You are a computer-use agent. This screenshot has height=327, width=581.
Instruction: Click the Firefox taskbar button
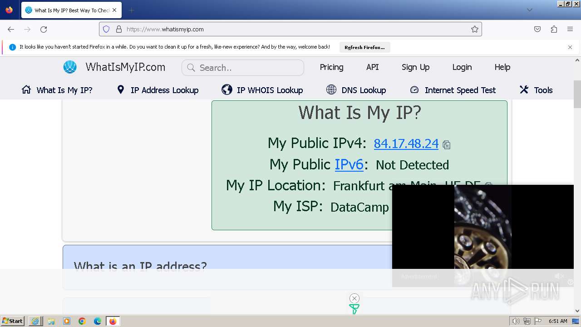tap(113, 321)
